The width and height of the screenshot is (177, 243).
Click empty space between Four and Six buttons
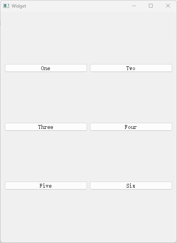(131, 156)
